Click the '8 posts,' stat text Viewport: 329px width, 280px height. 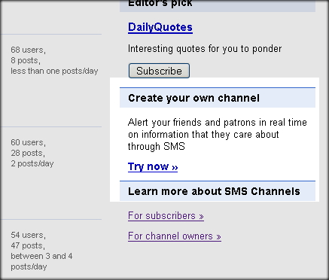tap(26, 60)
